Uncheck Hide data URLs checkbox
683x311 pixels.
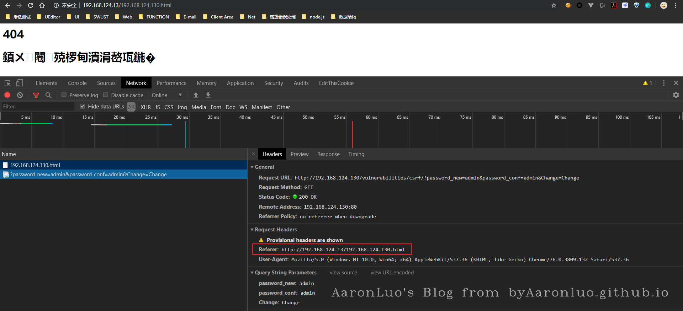[x=83, y=106]
